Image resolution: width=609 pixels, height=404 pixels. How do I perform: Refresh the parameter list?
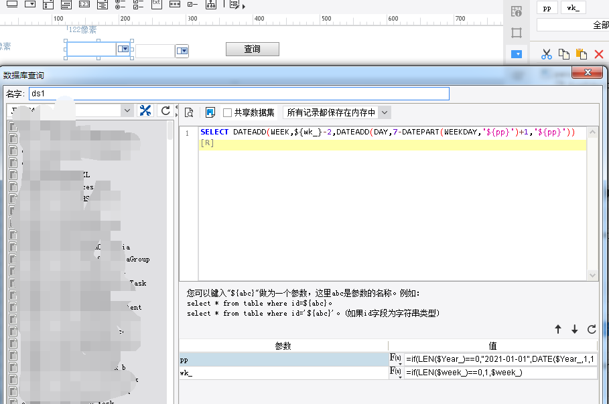592,329
